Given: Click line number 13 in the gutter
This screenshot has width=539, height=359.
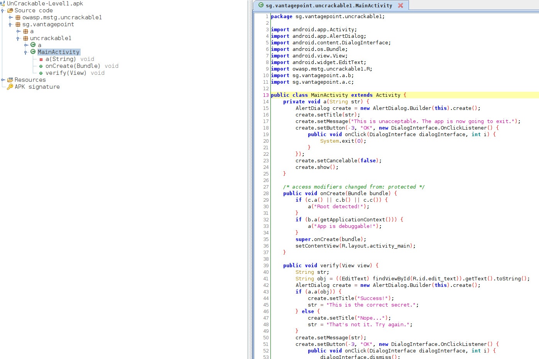Looking at the screenshot, I should point(266,95).
